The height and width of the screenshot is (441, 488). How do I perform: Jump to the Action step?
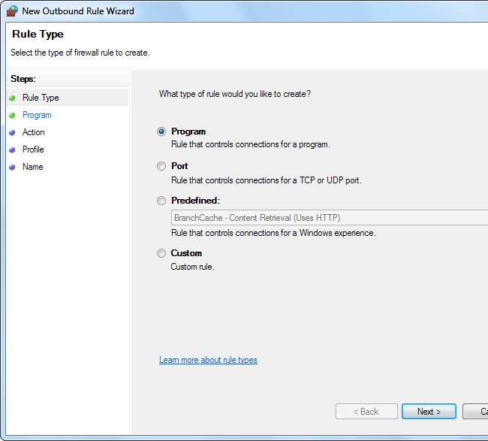pos(34,132)
